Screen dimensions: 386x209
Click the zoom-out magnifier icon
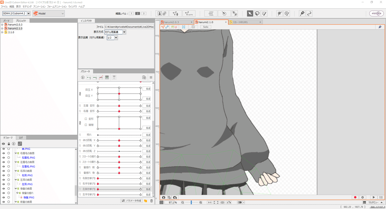click(x=182, y=203)
